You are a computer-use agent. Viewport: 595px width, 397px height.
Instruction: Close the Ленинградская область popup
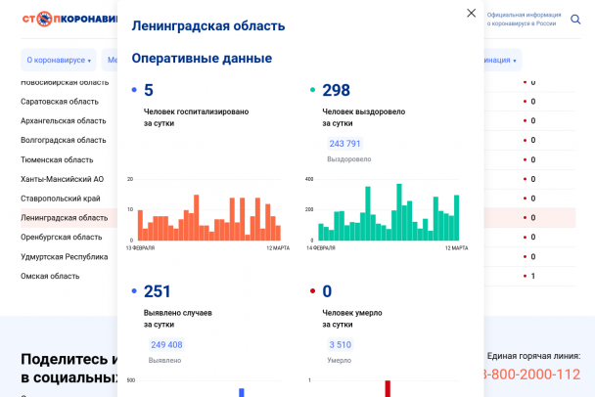471,13
